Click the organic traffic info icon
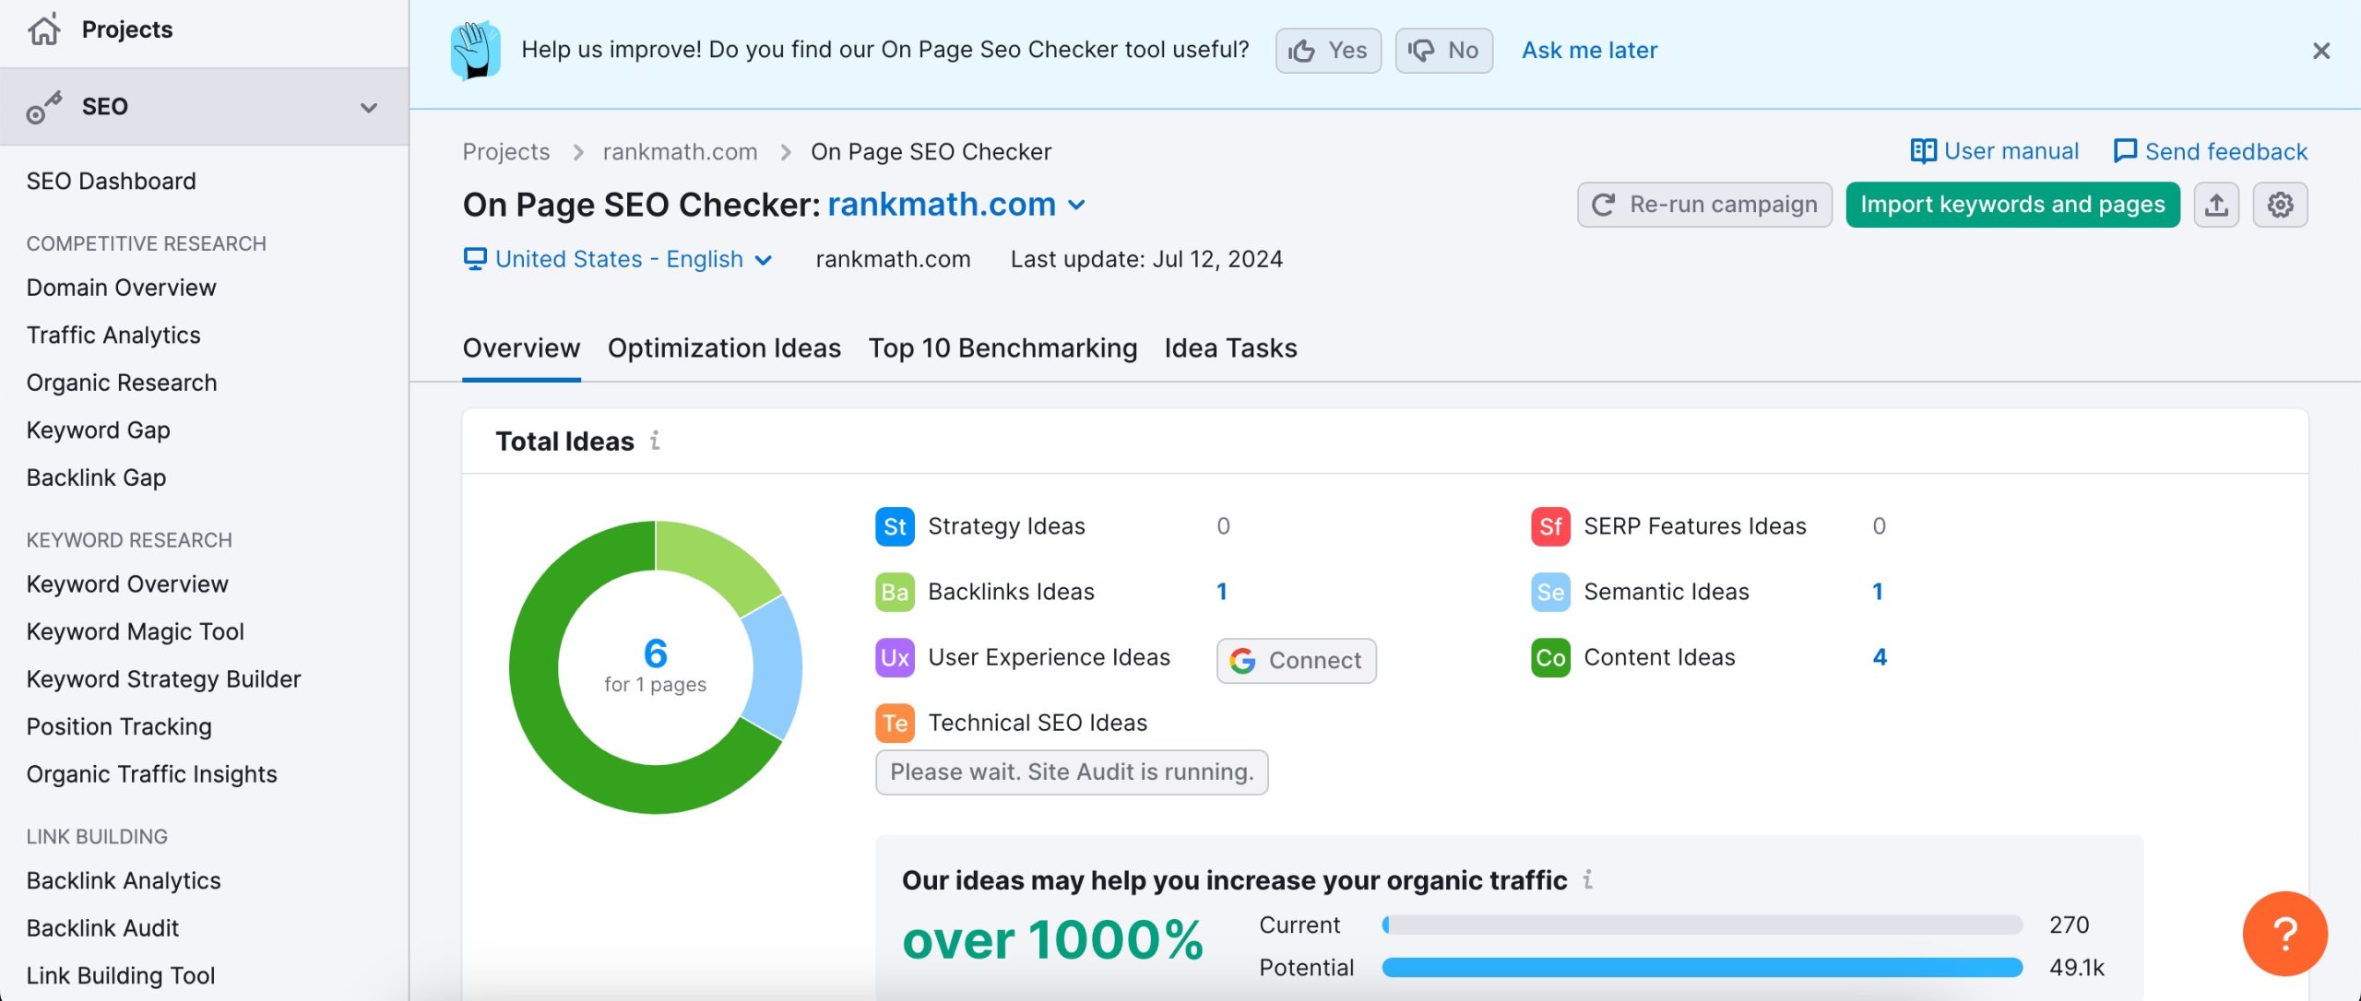The image size is (2361, 1001). 1587,880
